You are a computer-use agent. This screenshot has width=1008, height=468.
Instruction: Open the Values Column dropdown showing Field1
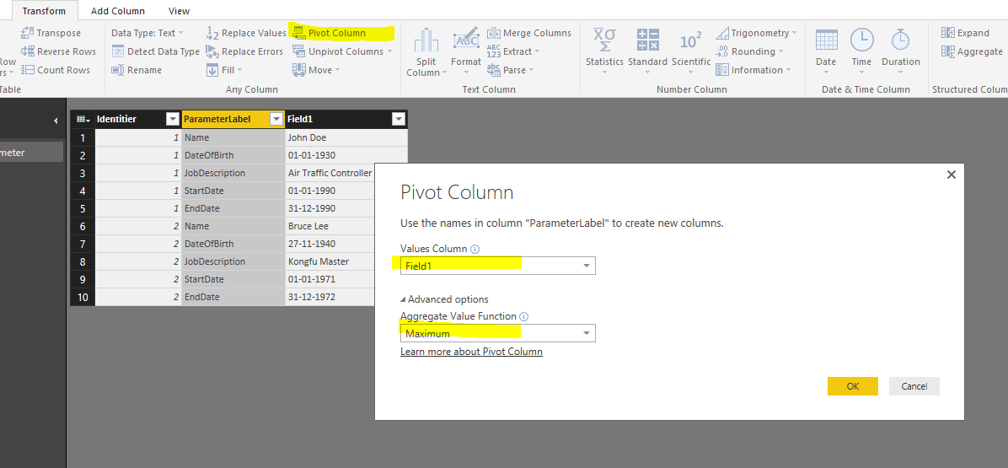tap(497, 266)
